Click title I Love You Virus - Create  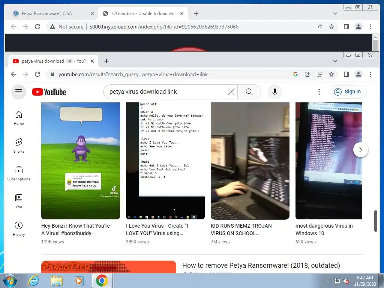(x=157, y=229)
